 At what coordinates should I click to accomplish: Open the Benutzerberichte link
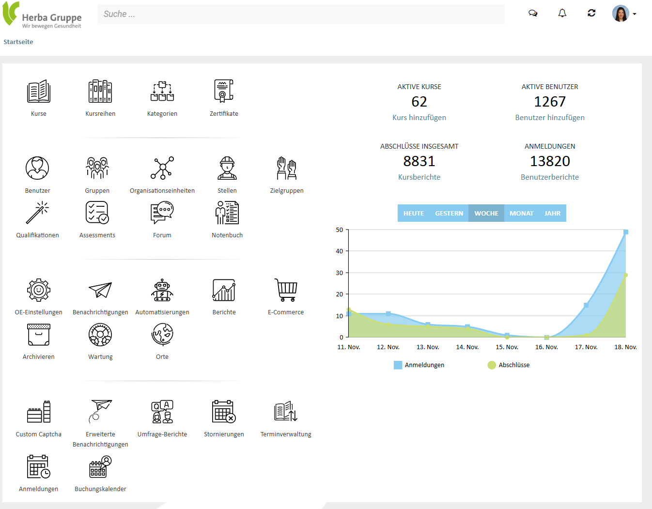pos(550,177)
